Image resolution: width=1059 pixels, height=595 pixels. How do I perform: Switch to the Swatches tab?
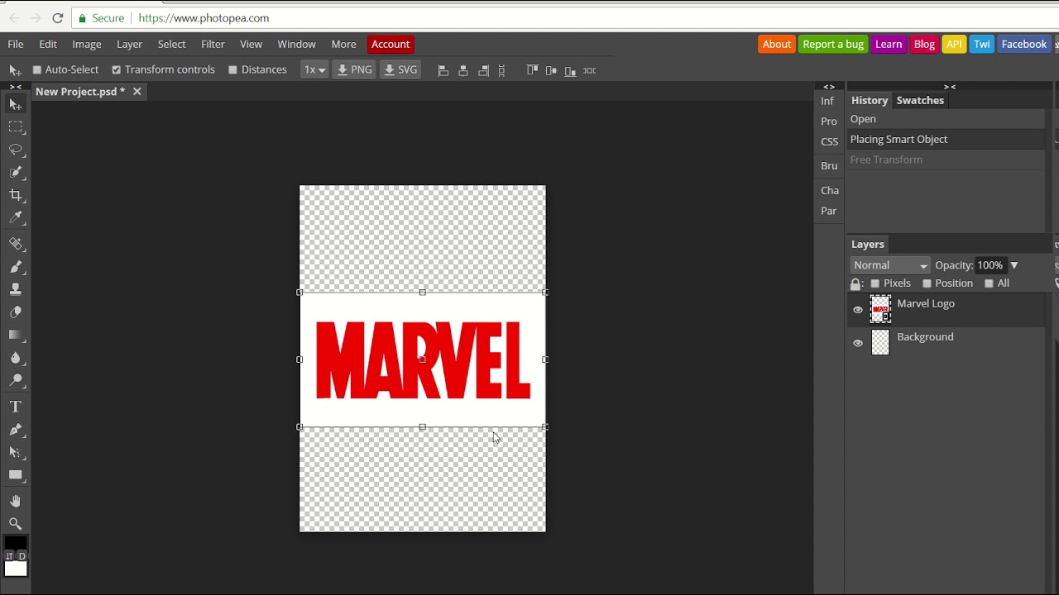(x=920, y=100)
